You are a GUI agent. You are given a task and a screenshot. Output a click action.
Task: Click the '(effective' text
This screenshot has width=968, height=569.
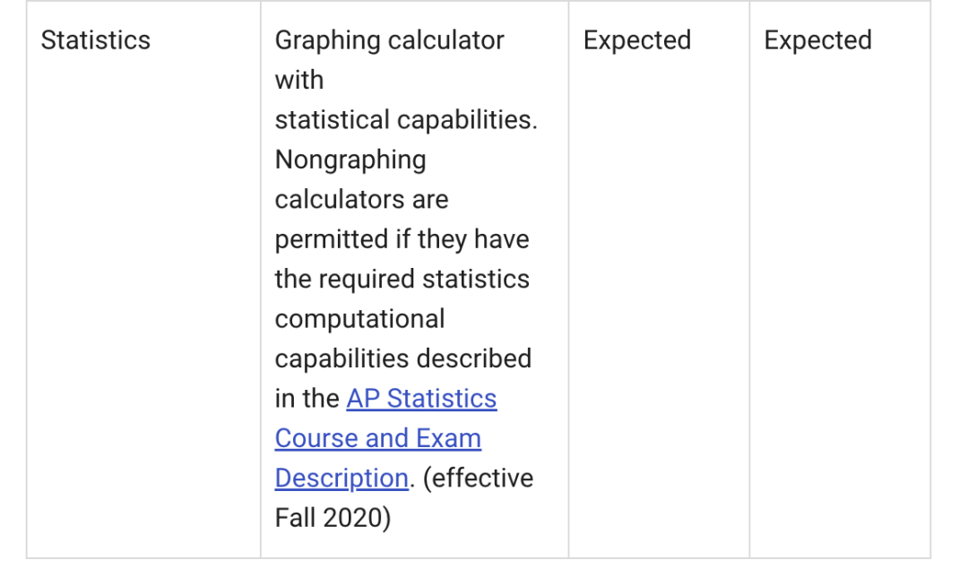click(478, 478)
